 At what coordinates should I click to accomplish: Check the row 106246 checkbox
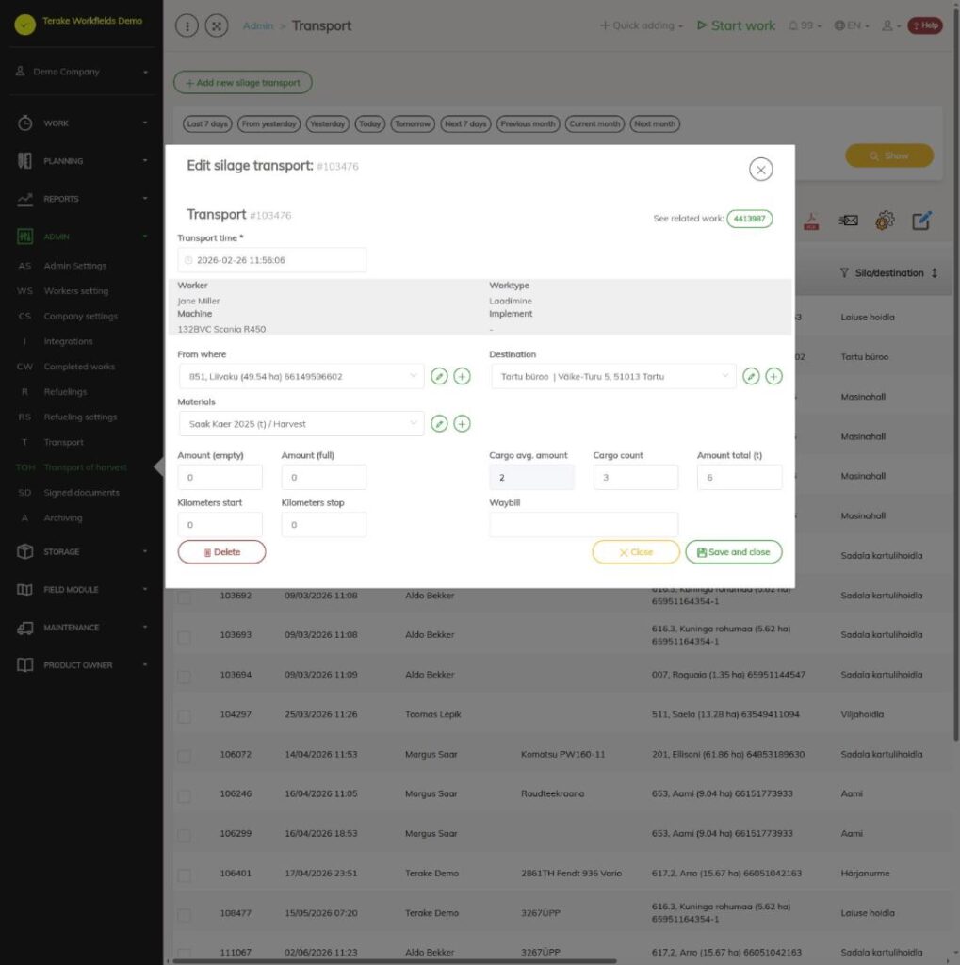coord(184,795)
